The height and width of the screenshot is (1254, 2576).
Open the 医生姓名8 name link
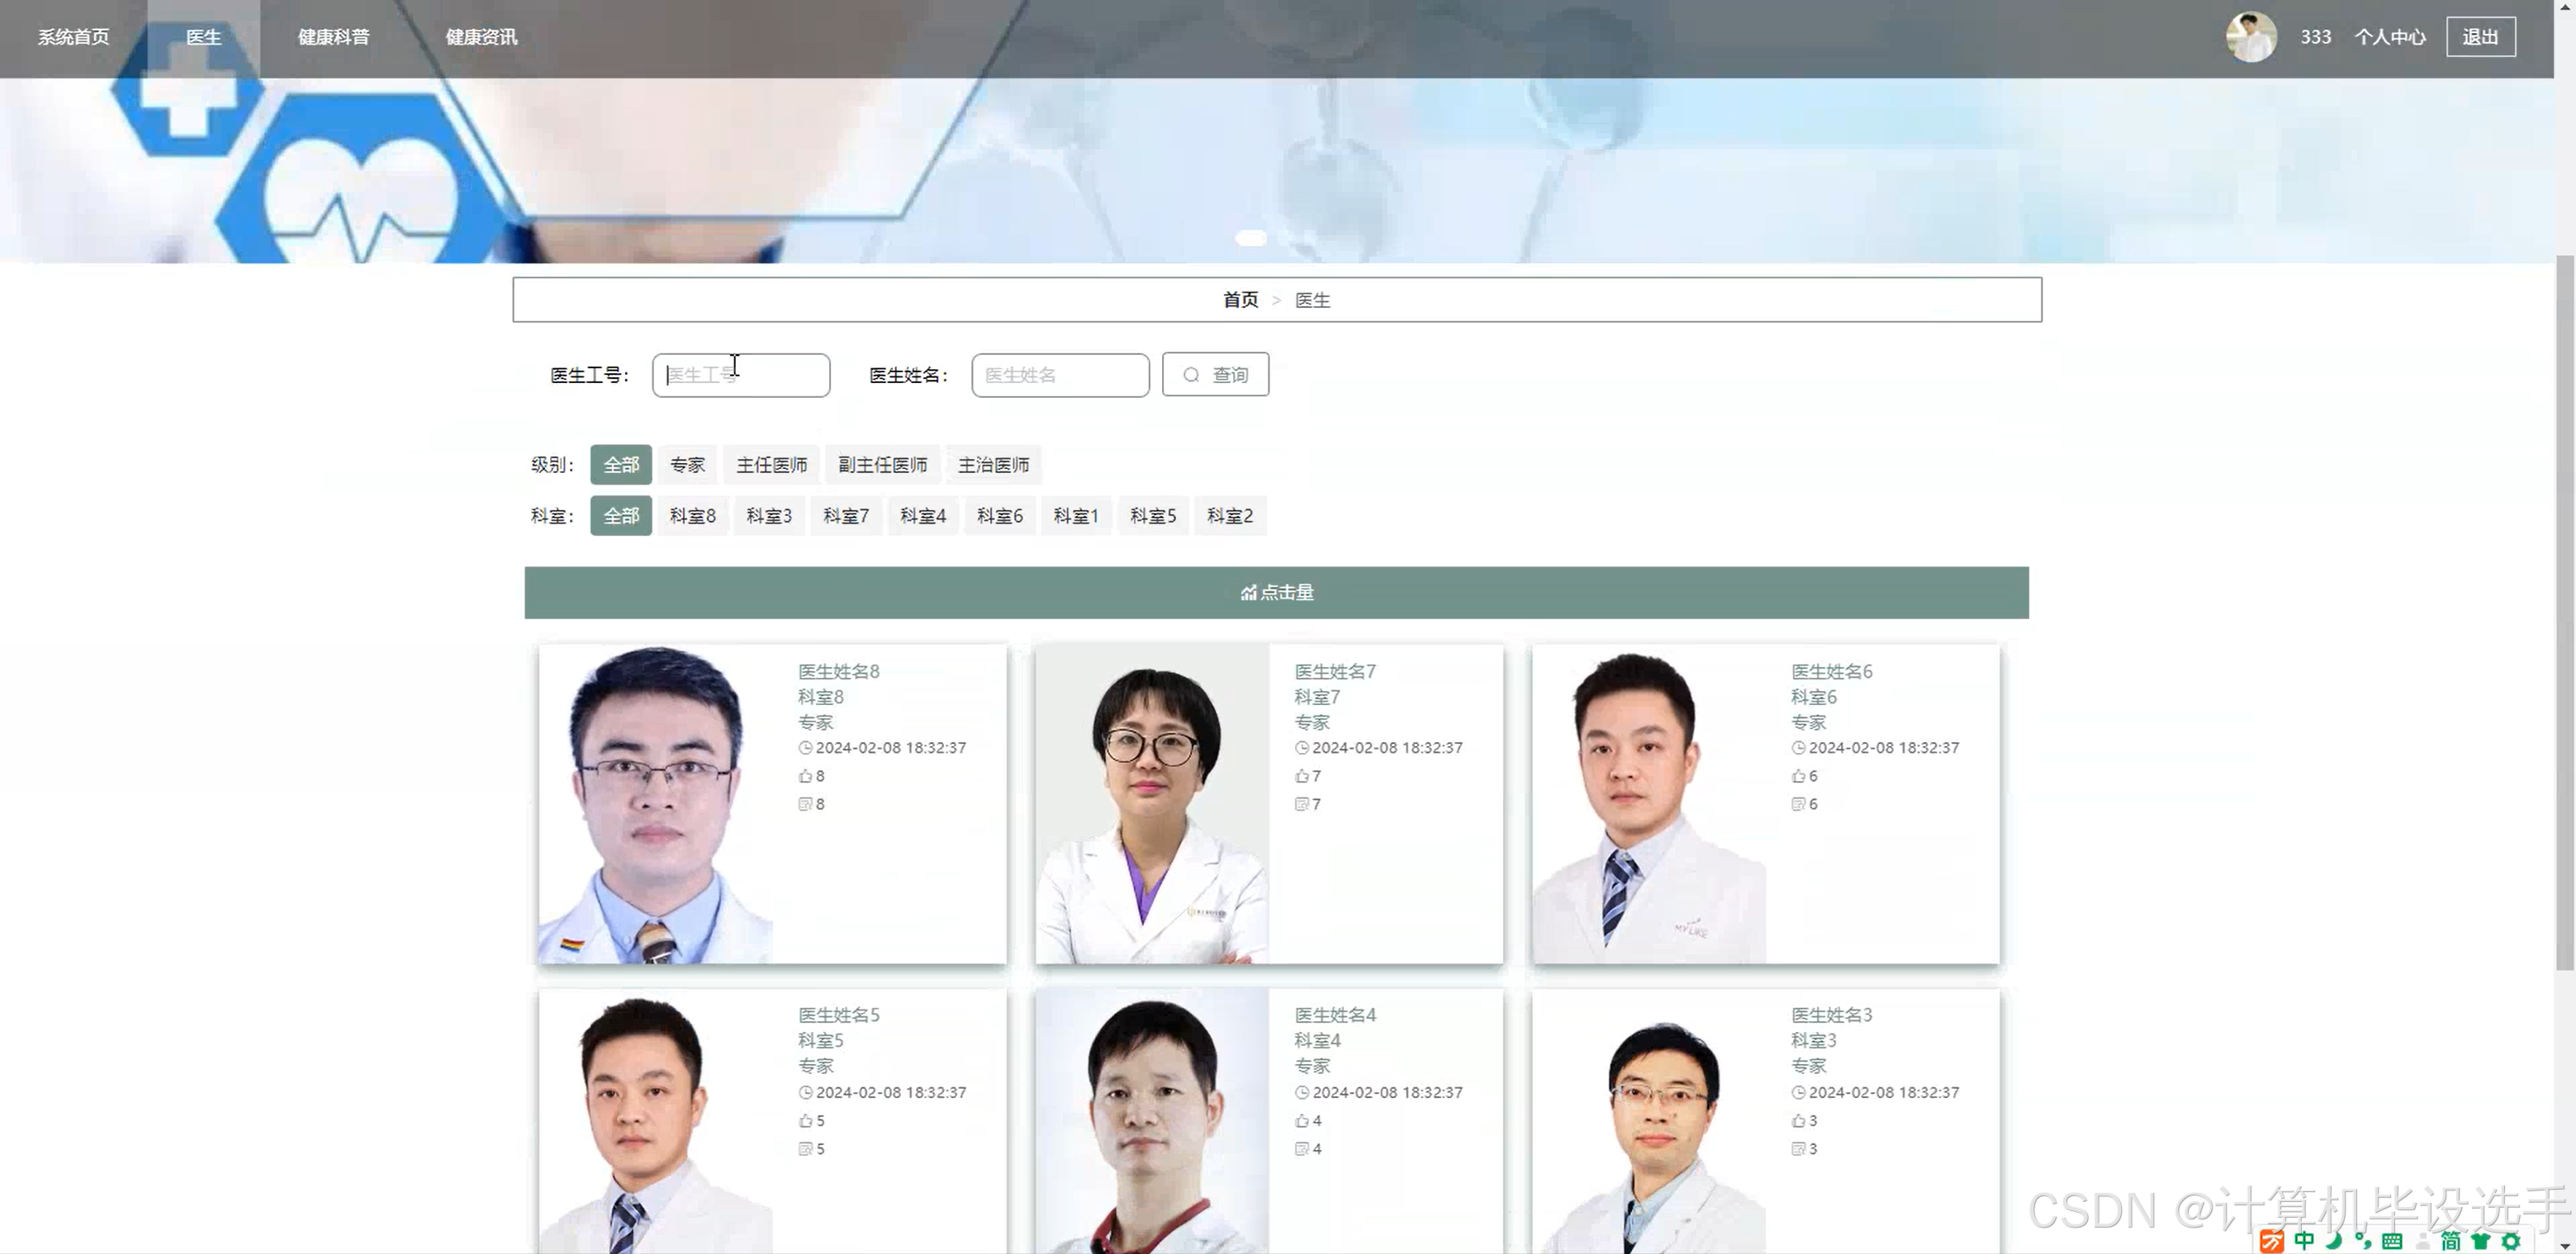838,671
